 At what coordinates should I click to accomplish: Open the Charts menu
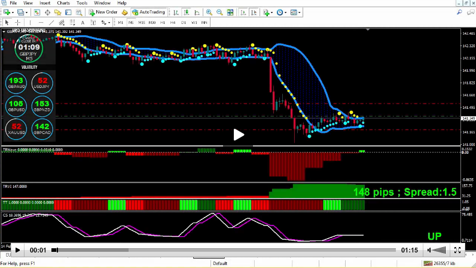click(63, 3)
